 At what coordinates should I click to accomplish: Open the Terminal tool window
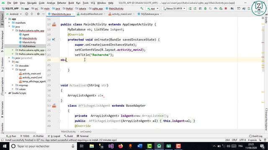[x=82, y=136]
